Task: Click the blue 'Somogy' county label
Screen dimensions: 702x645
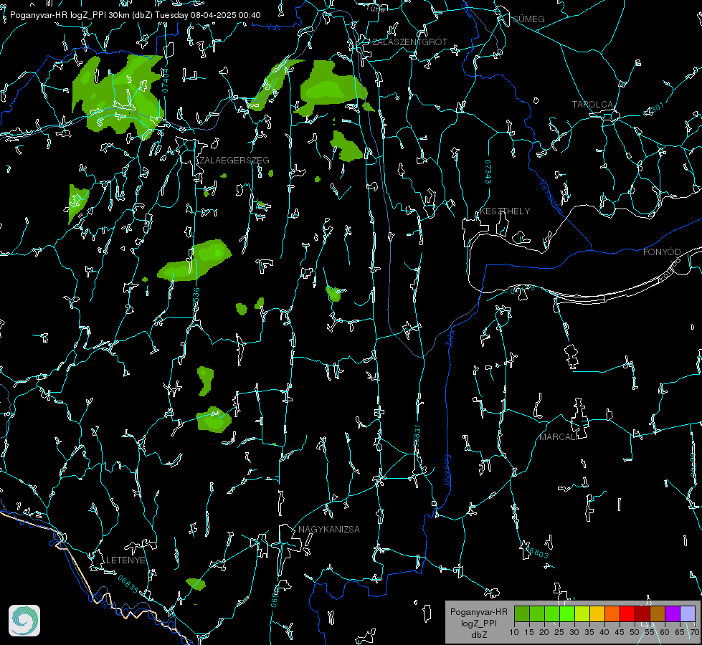Action: [x=447, y=471]
